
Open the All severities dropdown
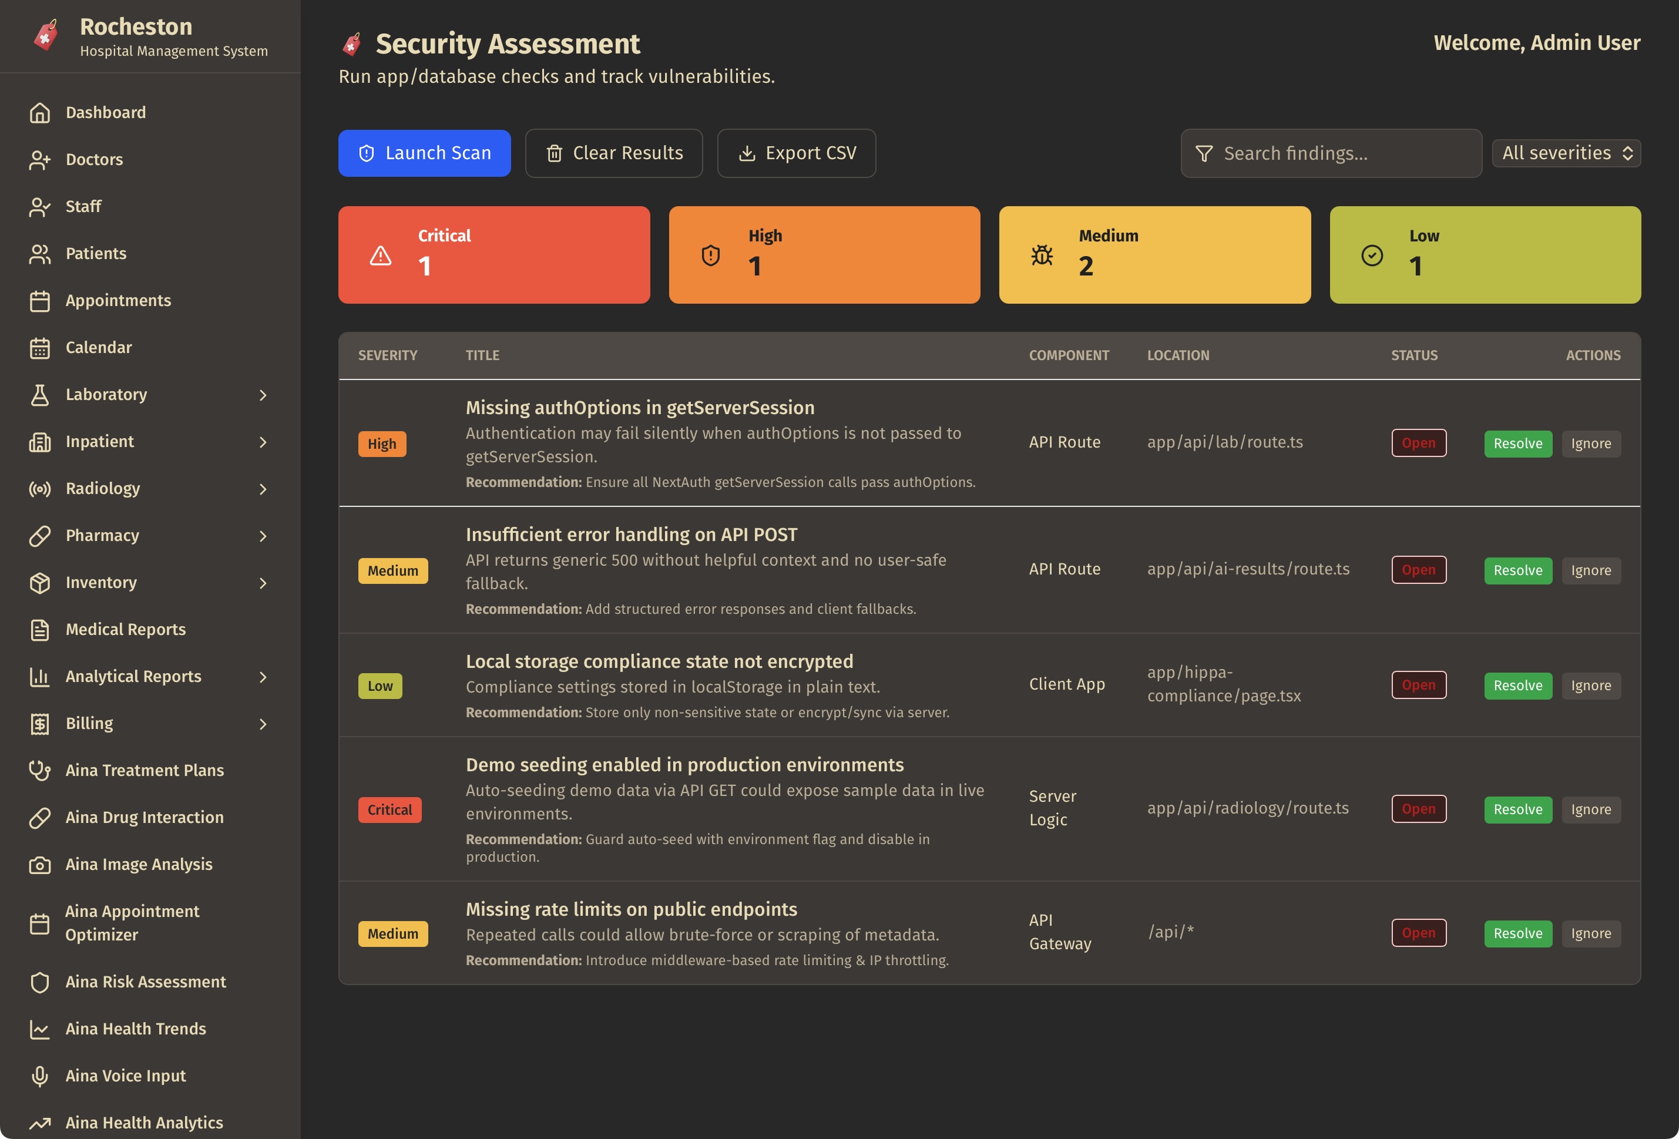tap(1566, 152)
